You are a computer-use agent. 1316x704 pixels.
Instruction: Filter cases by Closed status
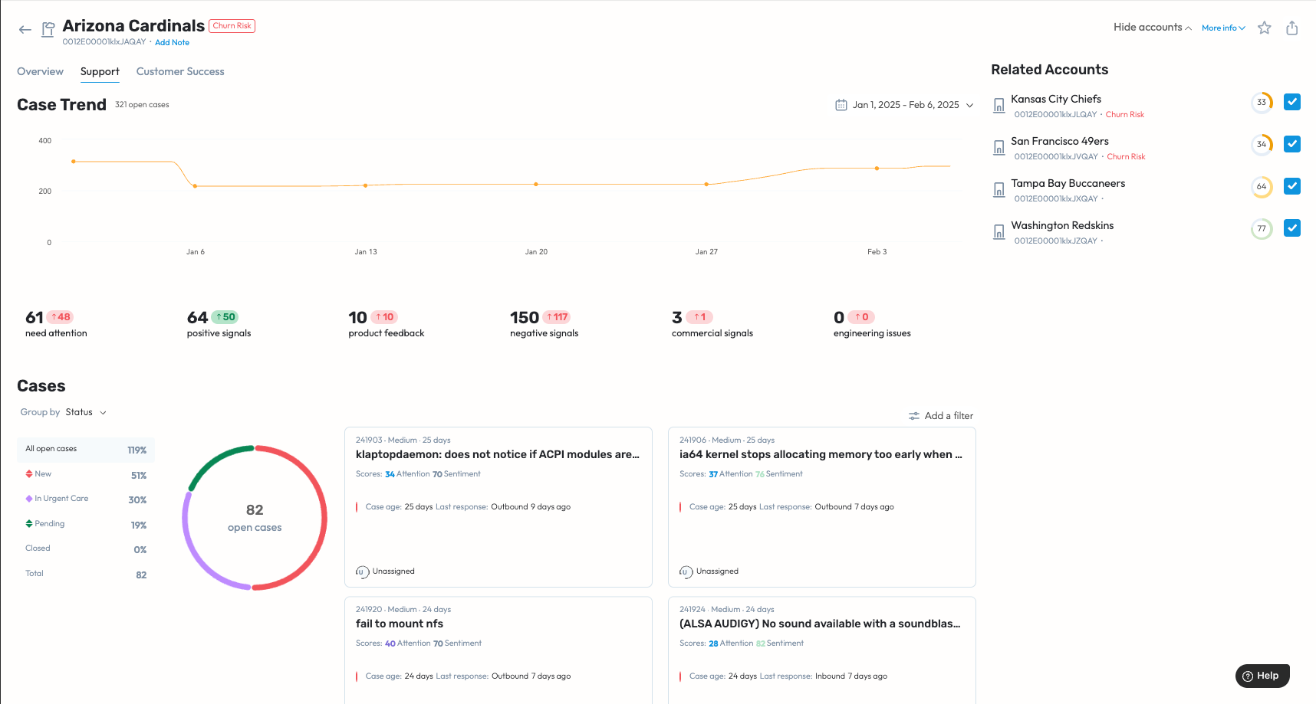pos(86,549)
